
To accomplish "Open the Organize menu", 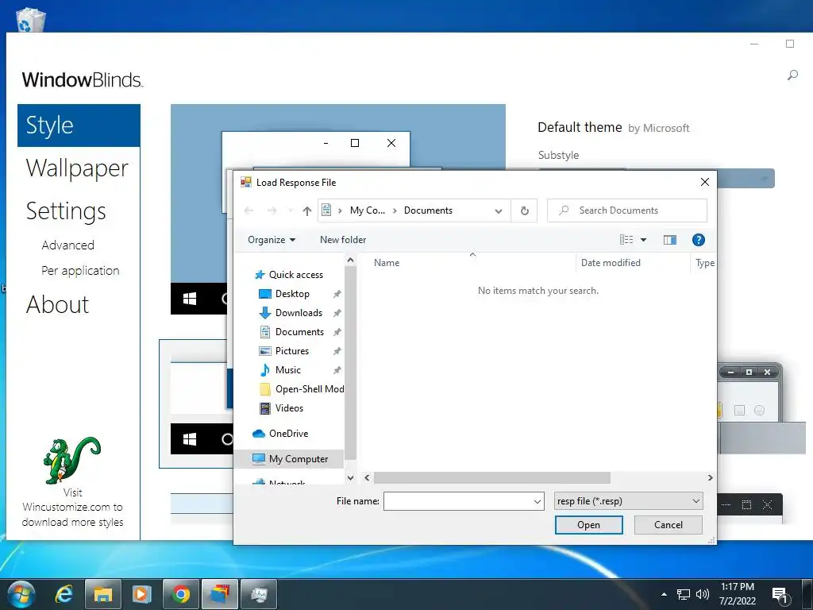I will point(272,240).
